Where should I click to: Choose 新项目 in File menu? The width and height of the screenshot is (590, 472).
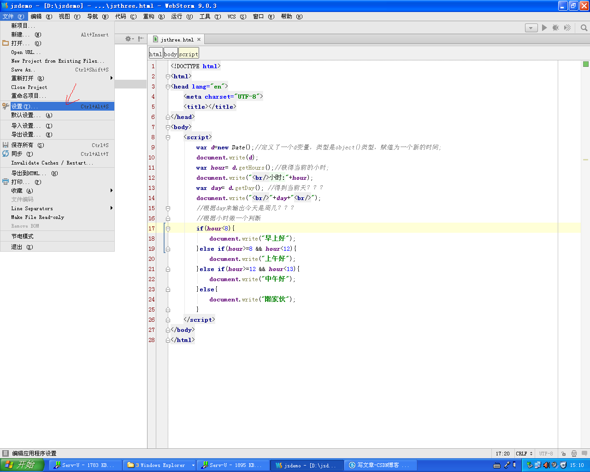(57, 26)
